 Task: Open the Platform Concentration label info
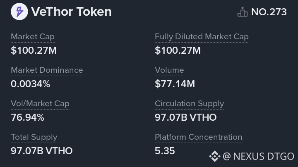[x=198, y=137]
